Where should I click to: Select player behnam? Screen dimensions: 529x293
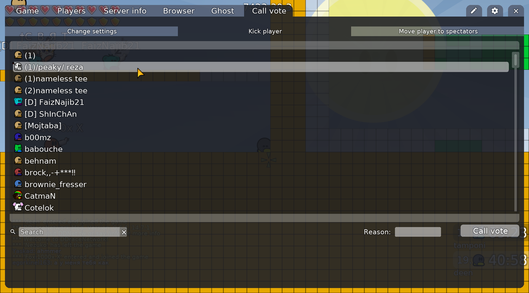[x=261, y=161]
